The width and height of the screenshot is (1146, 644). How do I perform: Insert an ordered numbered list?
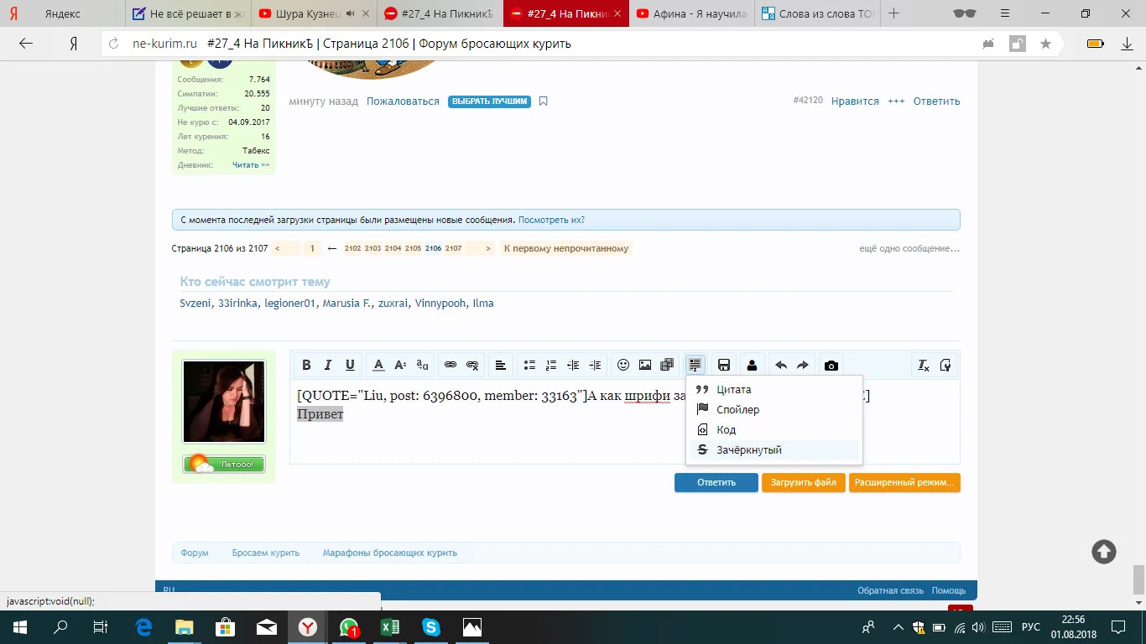[551, 365]
